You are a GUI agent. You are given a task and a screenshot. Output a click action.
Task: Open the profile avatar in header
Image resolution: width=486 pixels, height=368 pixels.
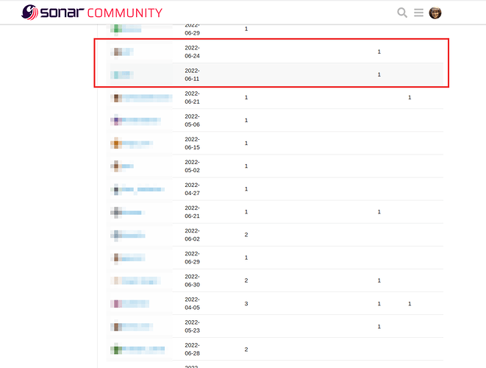tap(435, 13)
